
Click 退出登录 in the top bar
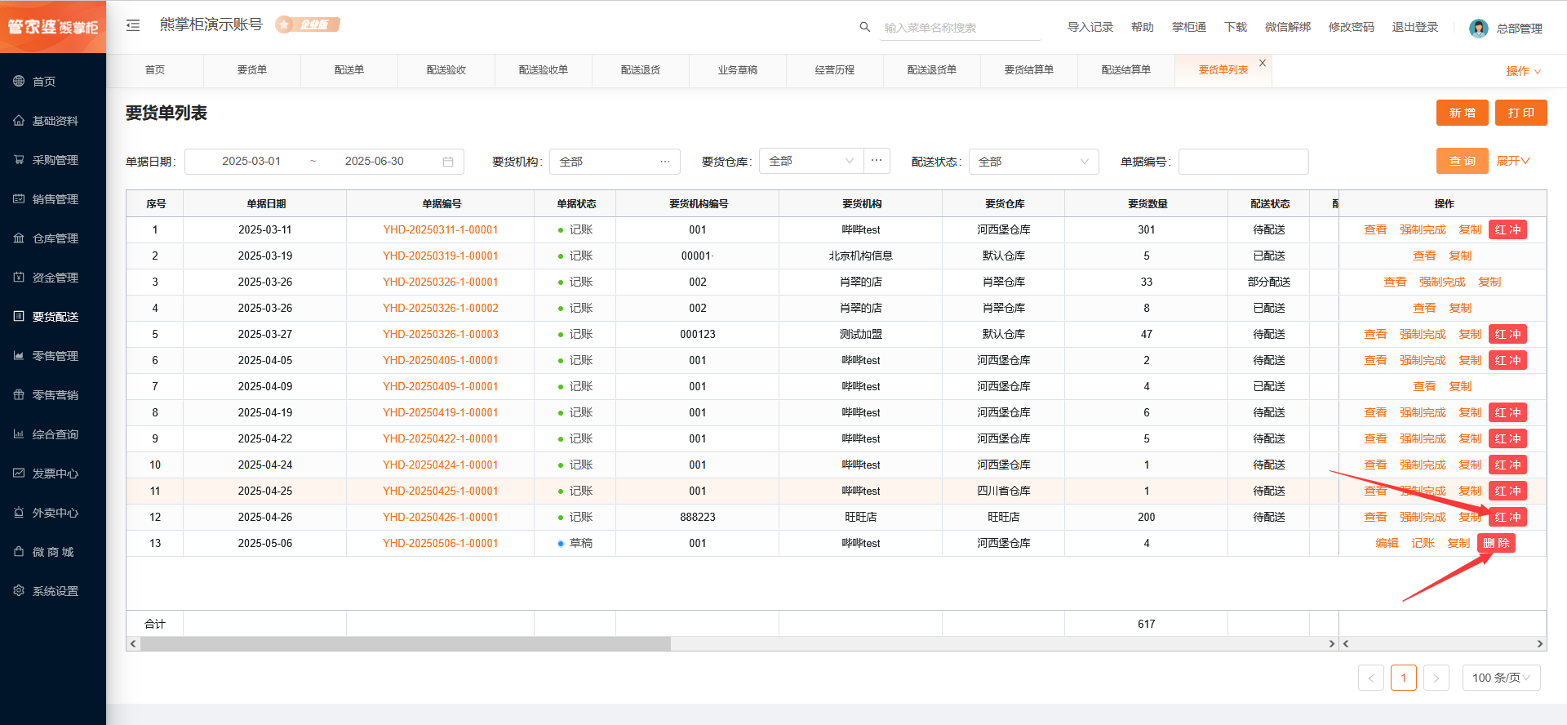1415,27
